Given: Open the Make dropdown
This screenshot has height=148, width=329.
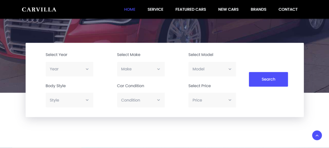Looking at the screenshot, I should [140, 69].
